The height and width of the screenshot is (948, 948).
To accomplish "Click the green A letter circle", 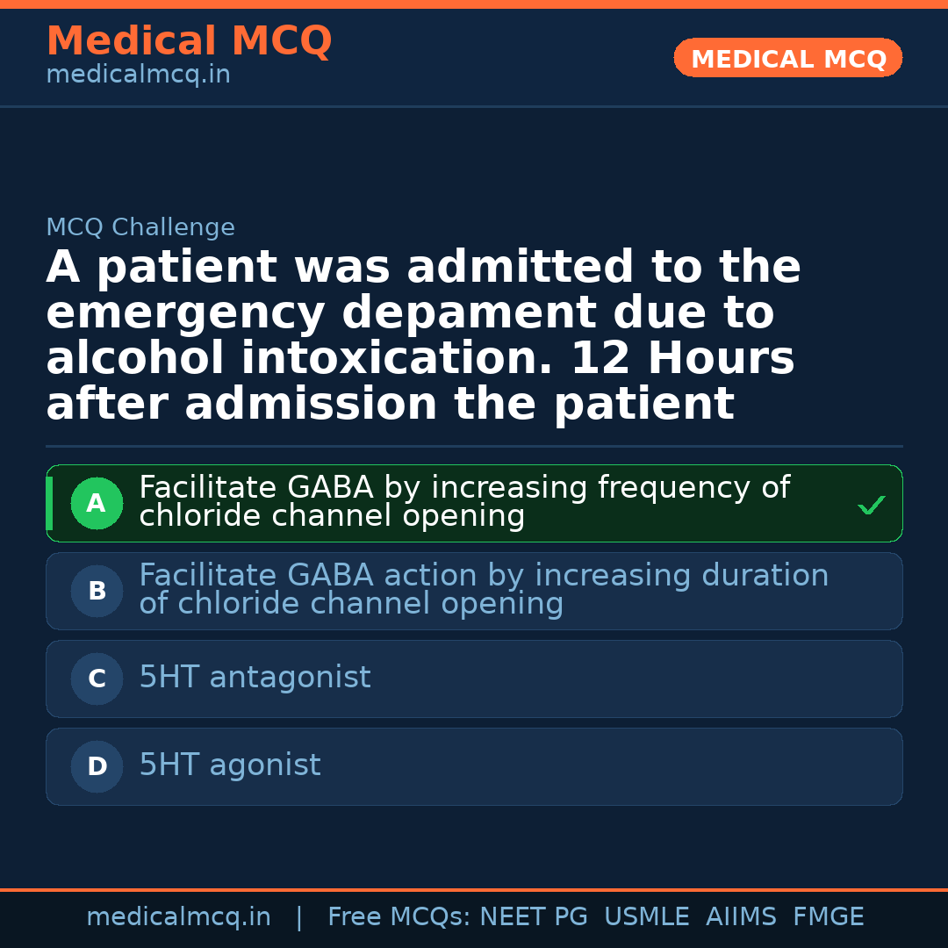I will [x=97, y=504].
